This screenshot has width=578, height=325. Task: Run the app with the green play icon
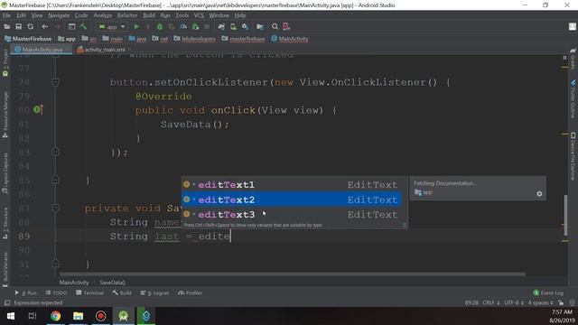tap(136, 26)
